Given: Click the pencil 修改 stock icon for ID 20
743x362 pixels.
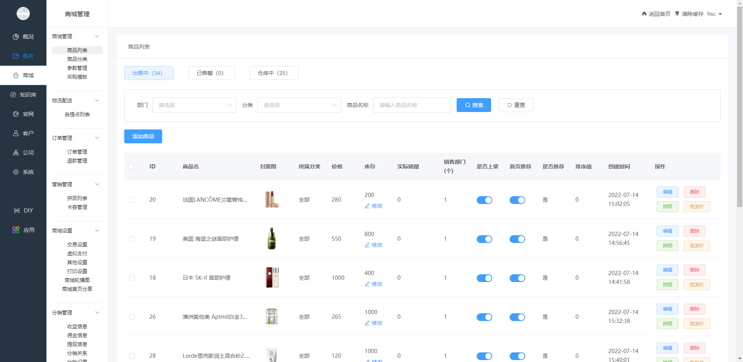Looking at the screenshot, I should pos(367,206).
